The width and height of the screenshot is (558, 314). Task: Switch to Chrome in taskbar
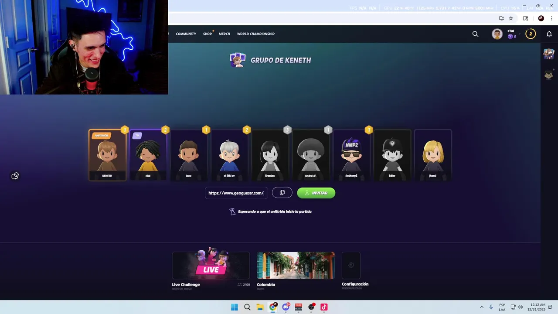273,307
